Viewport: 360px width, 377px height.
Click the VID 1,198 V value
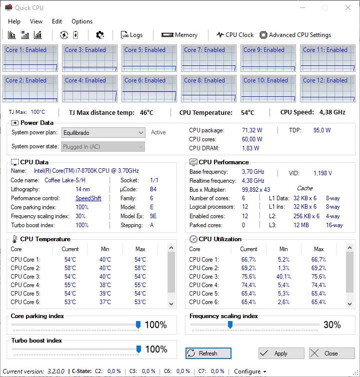click(x=322, y=173)
